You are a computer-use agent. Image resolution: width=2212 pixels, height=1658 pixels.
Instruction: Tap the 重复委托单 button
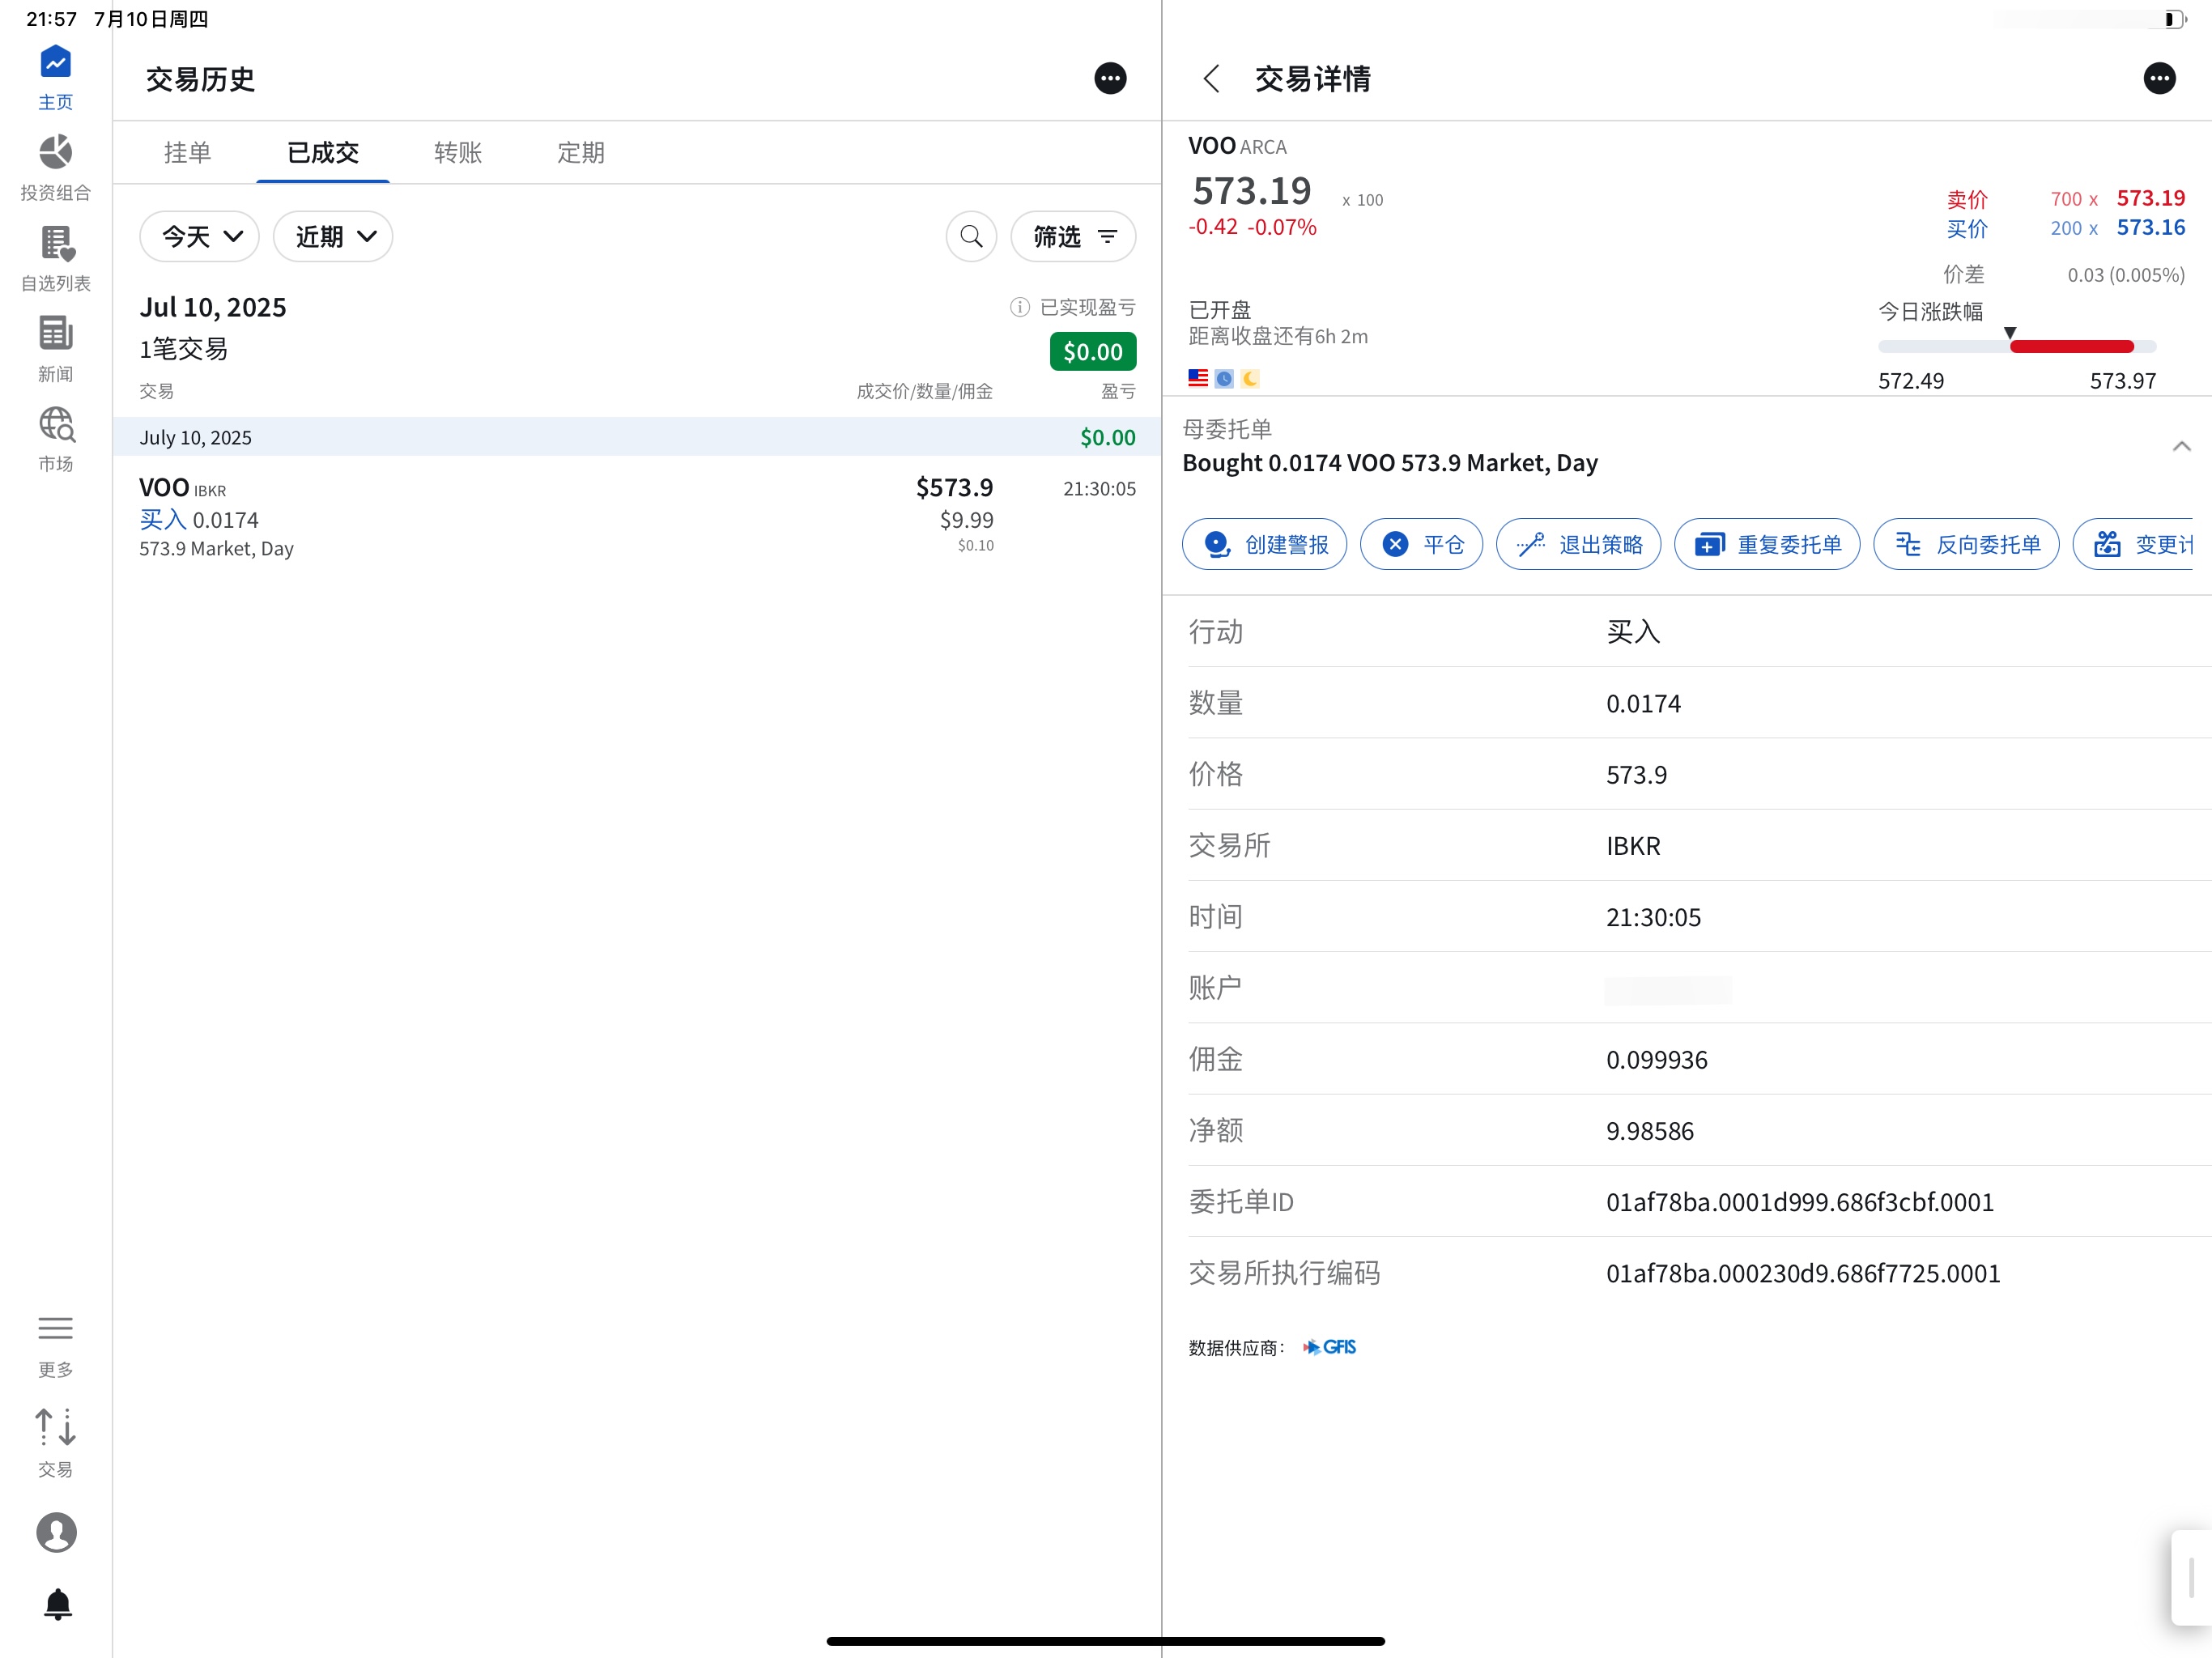[1767, 544]
